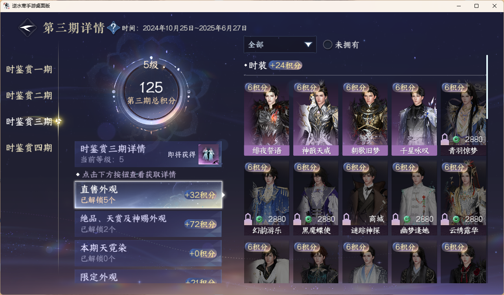
Task: Select the 绯夜誓语 outfit thumbnail
Action: [x=267, y=119]
